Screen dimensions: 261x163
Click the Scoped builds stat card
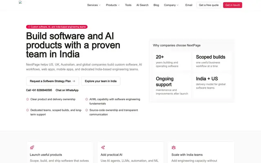click(x=212, y=61)
